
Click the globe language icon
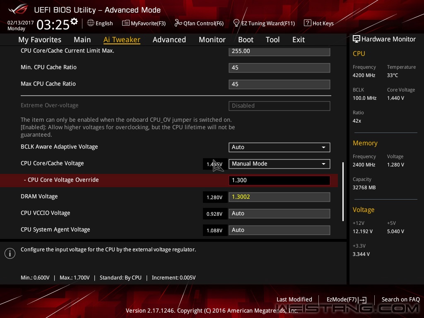coord(91,23)
